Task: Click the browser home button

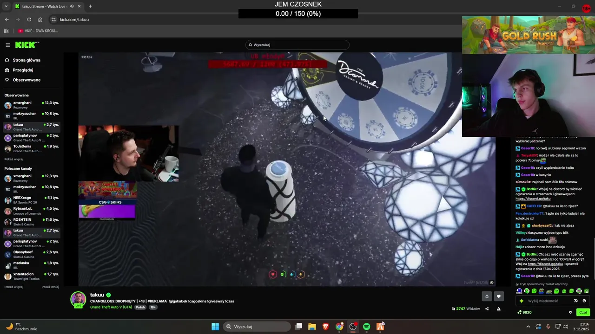Action: click(40, 19)
